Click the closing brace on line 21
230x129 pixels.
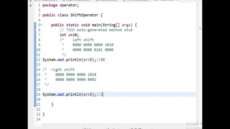click(52, 104)
